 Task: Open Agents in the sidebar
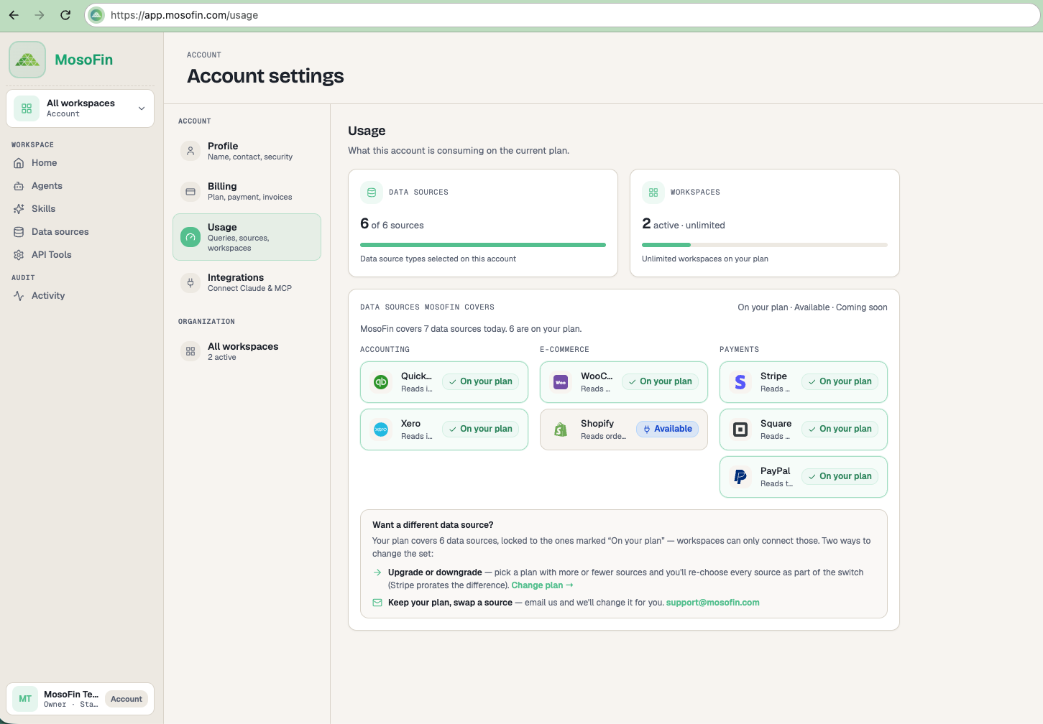pos(80,186)
